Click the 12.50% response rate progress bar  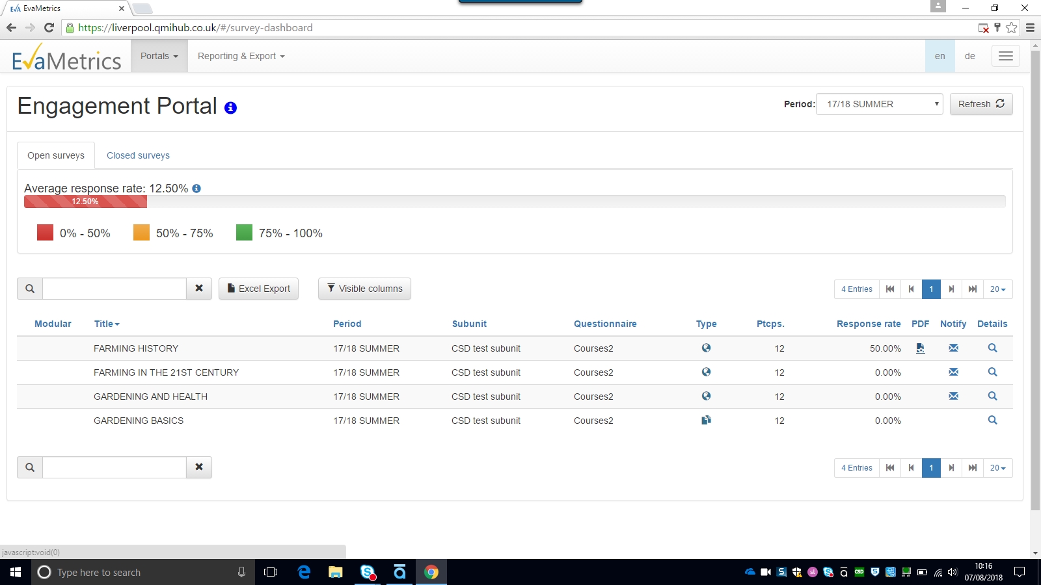click(85, 201)
